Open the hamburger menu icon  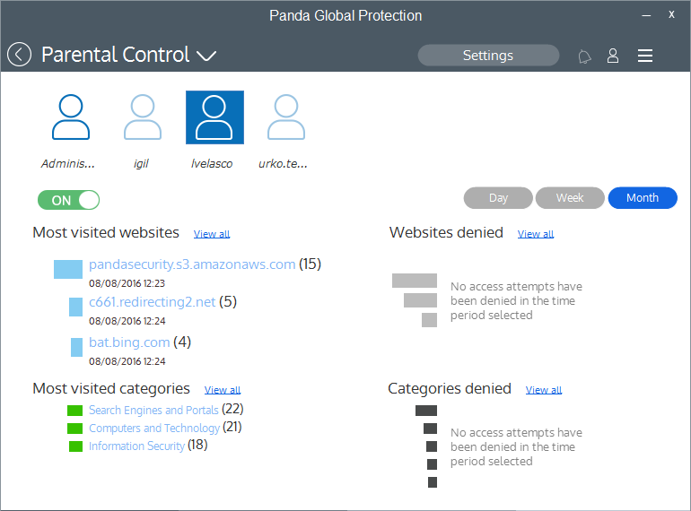[x=645, y=56]
